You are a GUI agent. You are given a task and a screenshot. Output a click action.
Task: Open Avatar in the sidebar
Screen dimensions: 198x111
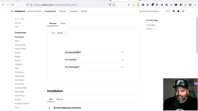pyautogui.click(x=18, y=53)
